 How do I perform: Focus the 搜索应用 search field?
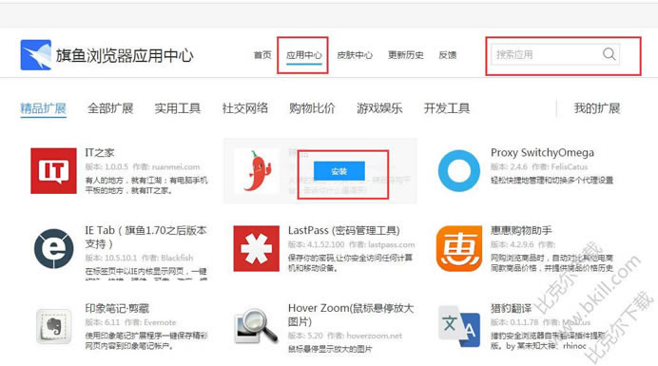point(554,54)
